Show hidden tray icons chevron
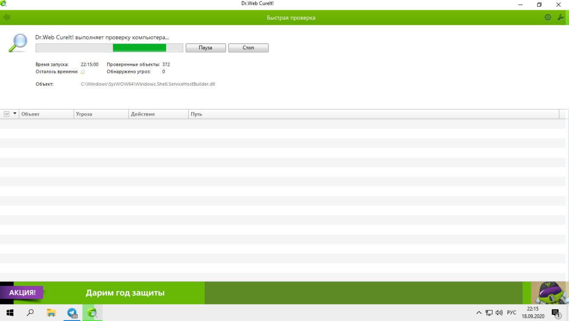 pos(479,313)
